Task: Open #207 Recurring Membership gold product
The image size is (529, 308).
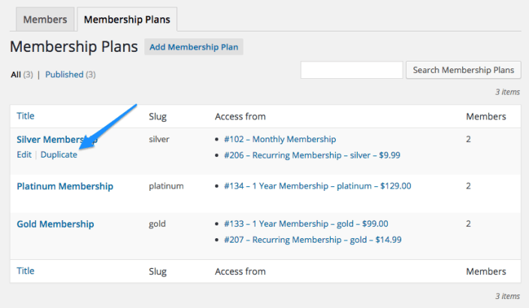Action: [x=313, y=240]
